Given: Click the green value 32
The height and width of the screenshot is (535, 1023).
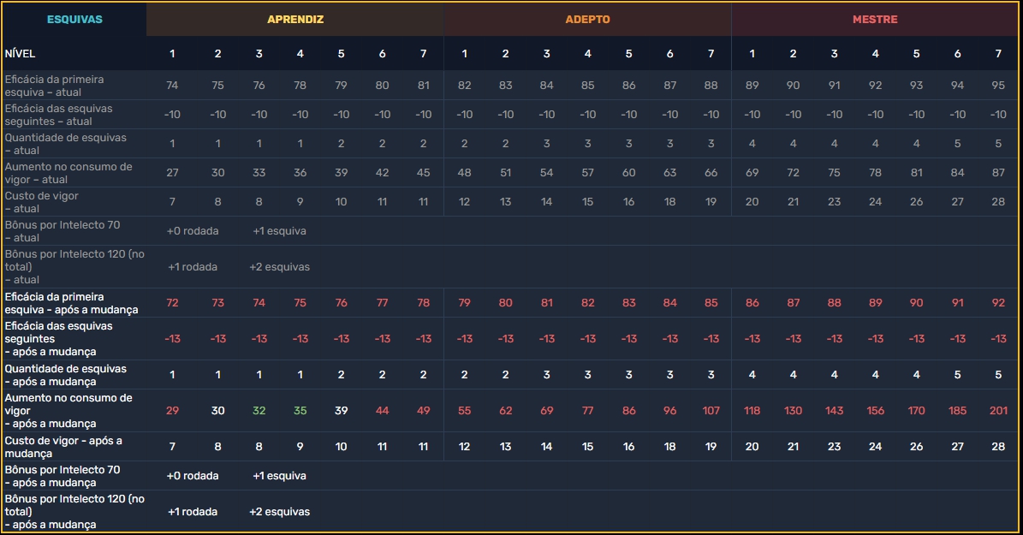Looking at the screenshot, I should [259, 410].
